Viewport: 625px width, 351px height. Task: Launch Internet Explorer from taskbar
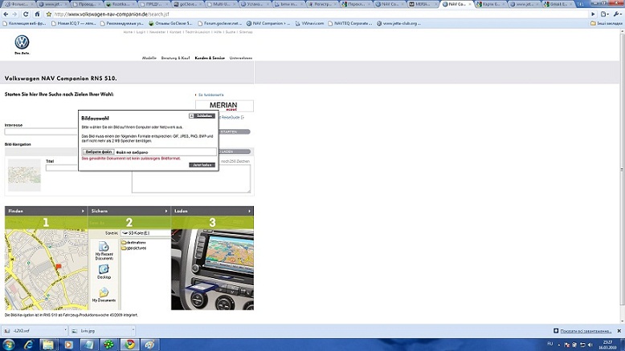click(29, 345)
